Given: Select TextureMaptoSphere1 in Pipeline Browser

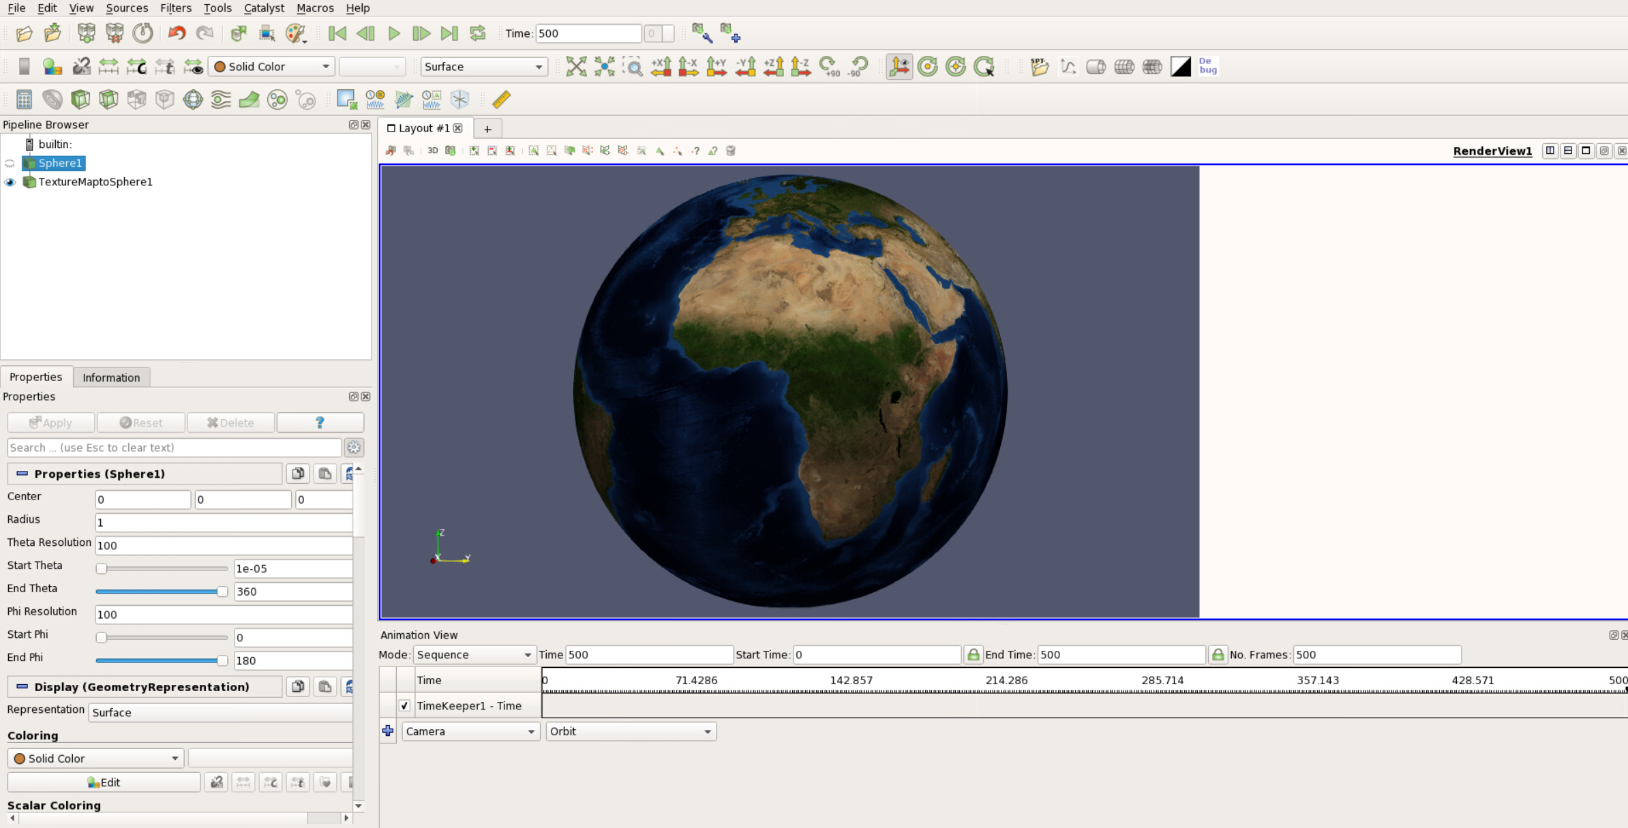Looking at the screenshot, I should pos(95,182).
